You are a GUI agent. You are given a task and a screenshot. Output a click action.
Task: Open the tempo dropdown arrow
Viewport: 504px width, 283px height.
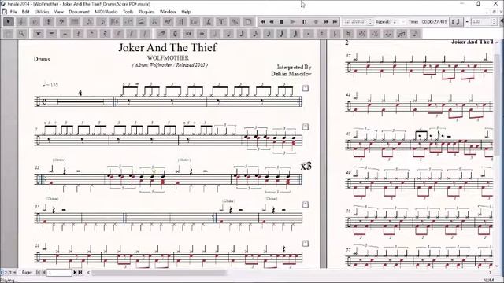tap(467, 22)
